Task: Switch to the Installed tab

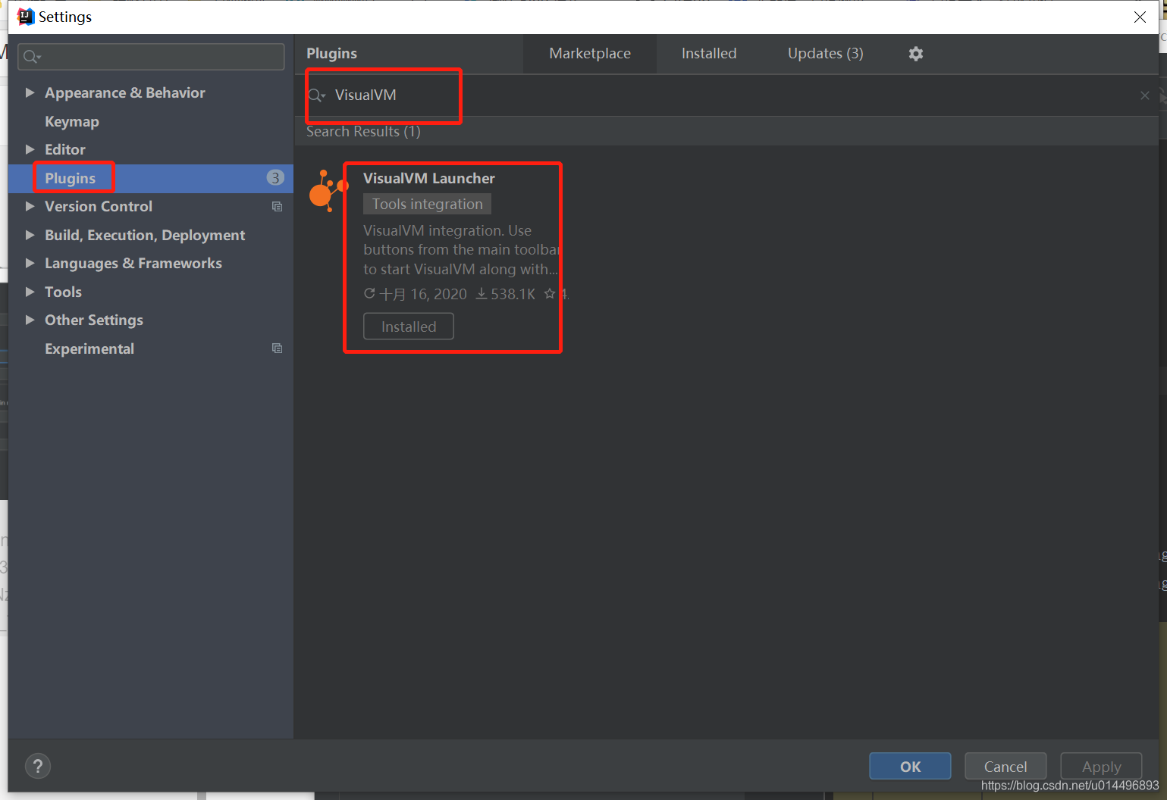Action: (709, 54)
